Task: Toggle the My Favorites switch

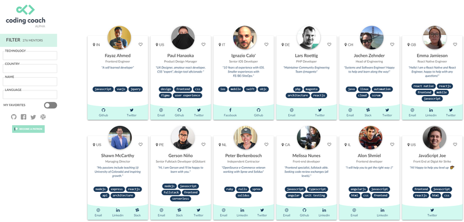Action: 50,105
